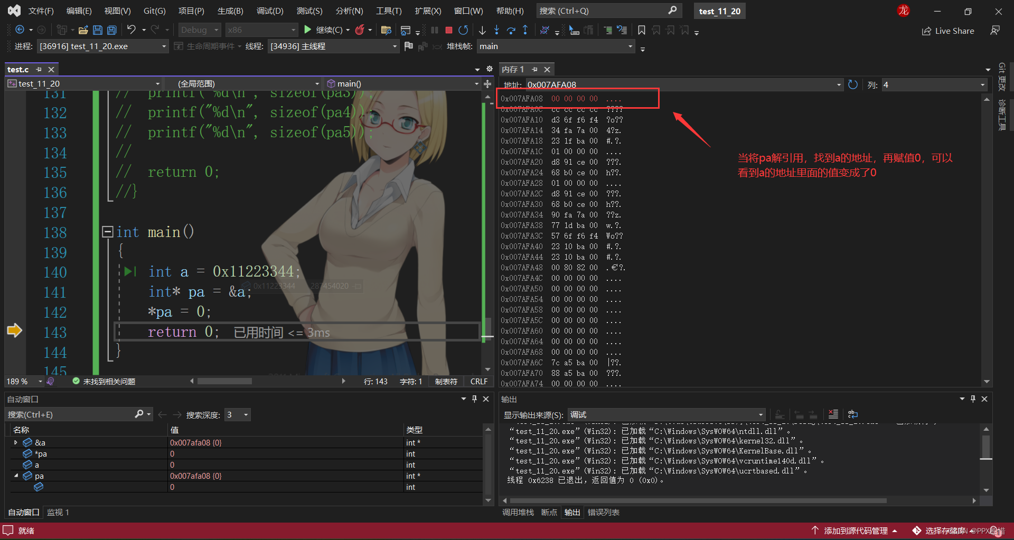Viewport: 1014px width, 540px height.
Task: Click the output vertical scrollbar thumb
Action: (x=986, y=446)
